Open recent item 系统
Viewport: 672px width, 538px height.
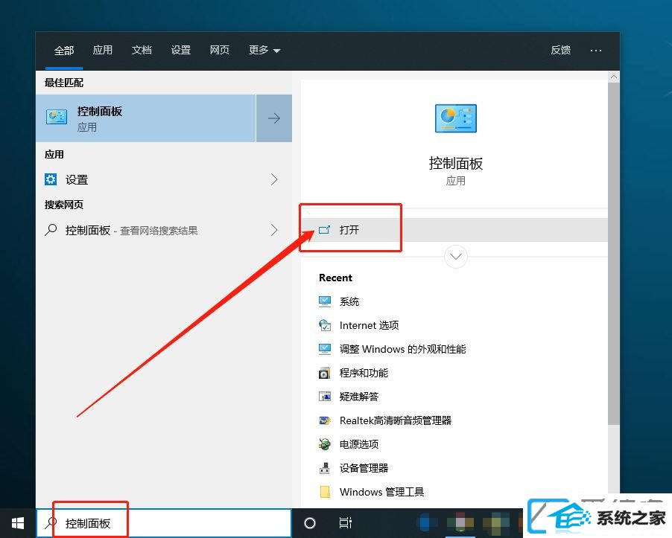[349, 302]
